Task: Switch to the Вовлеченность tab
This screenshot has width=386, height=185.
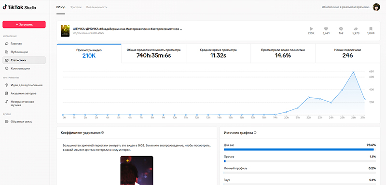Action: pyautogui.click(x=97, y=7)
